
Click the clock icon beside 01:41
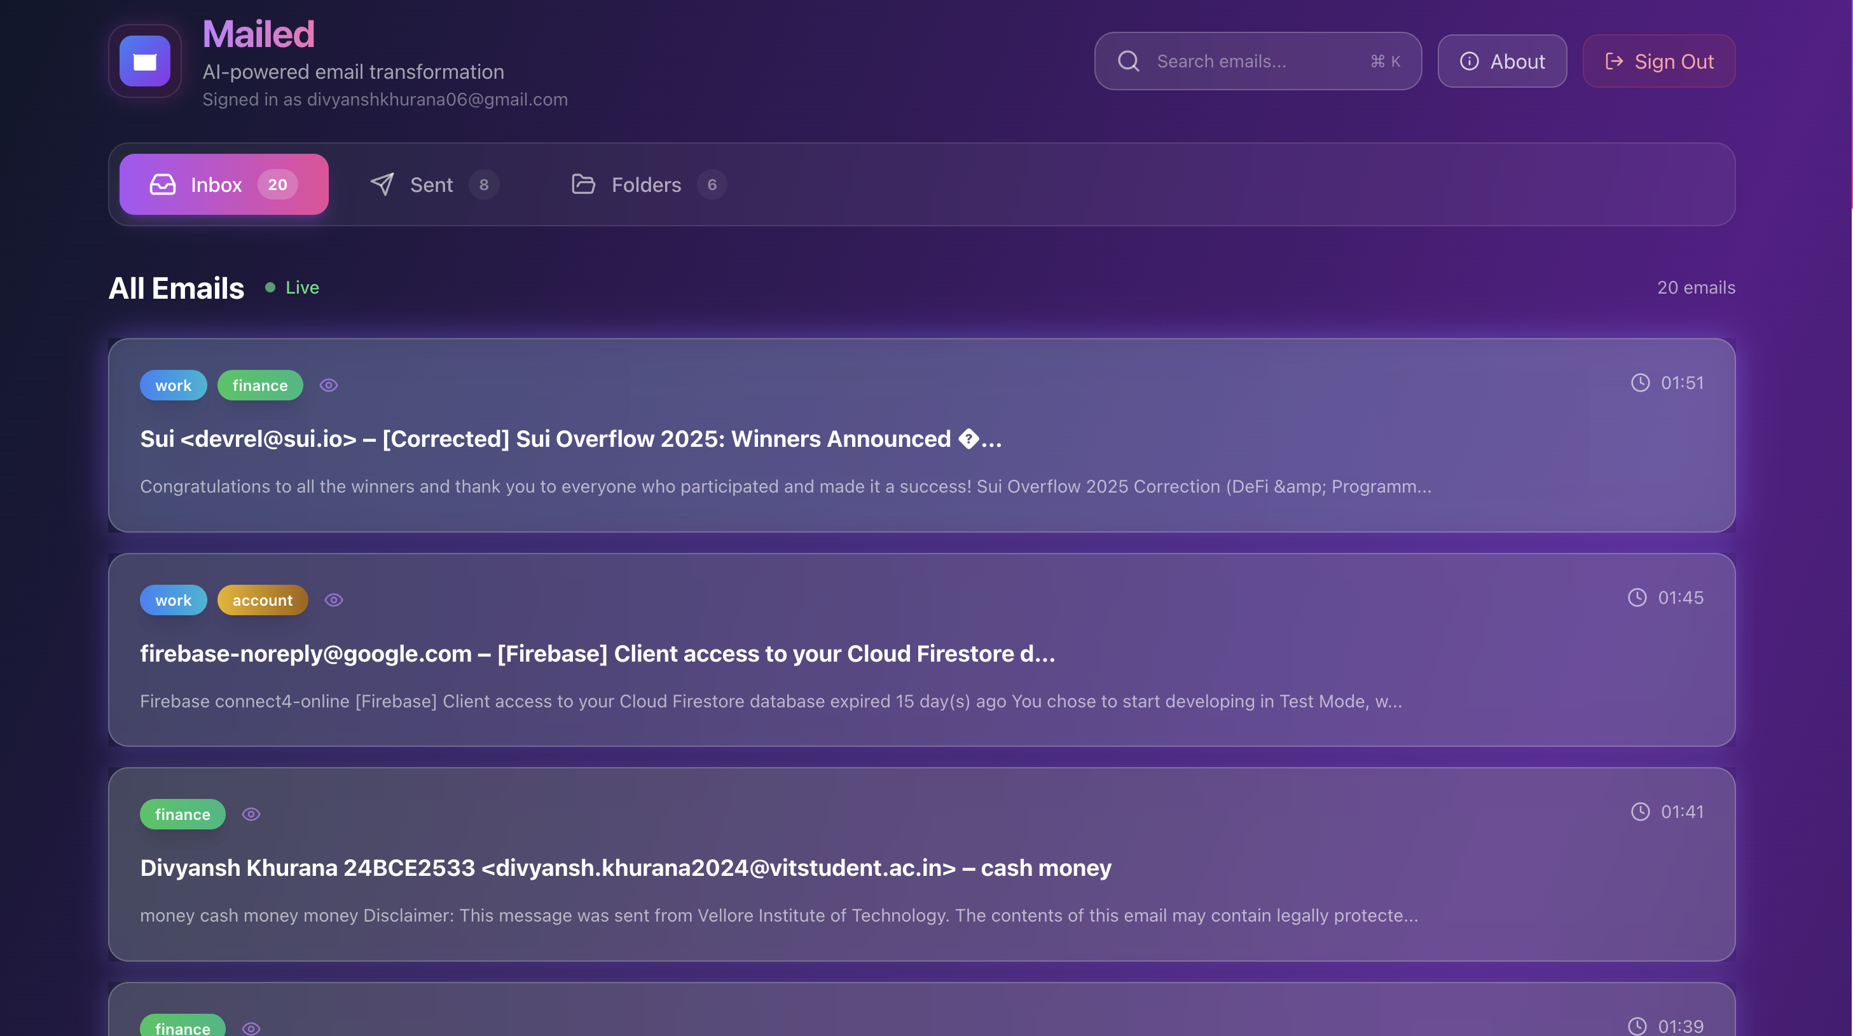click(1639, 812)
